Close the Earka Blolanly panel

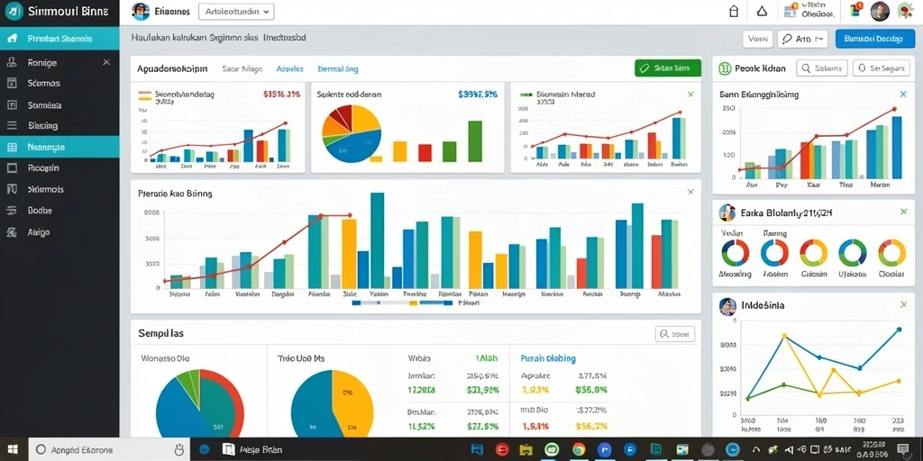(x=903, y=212)
